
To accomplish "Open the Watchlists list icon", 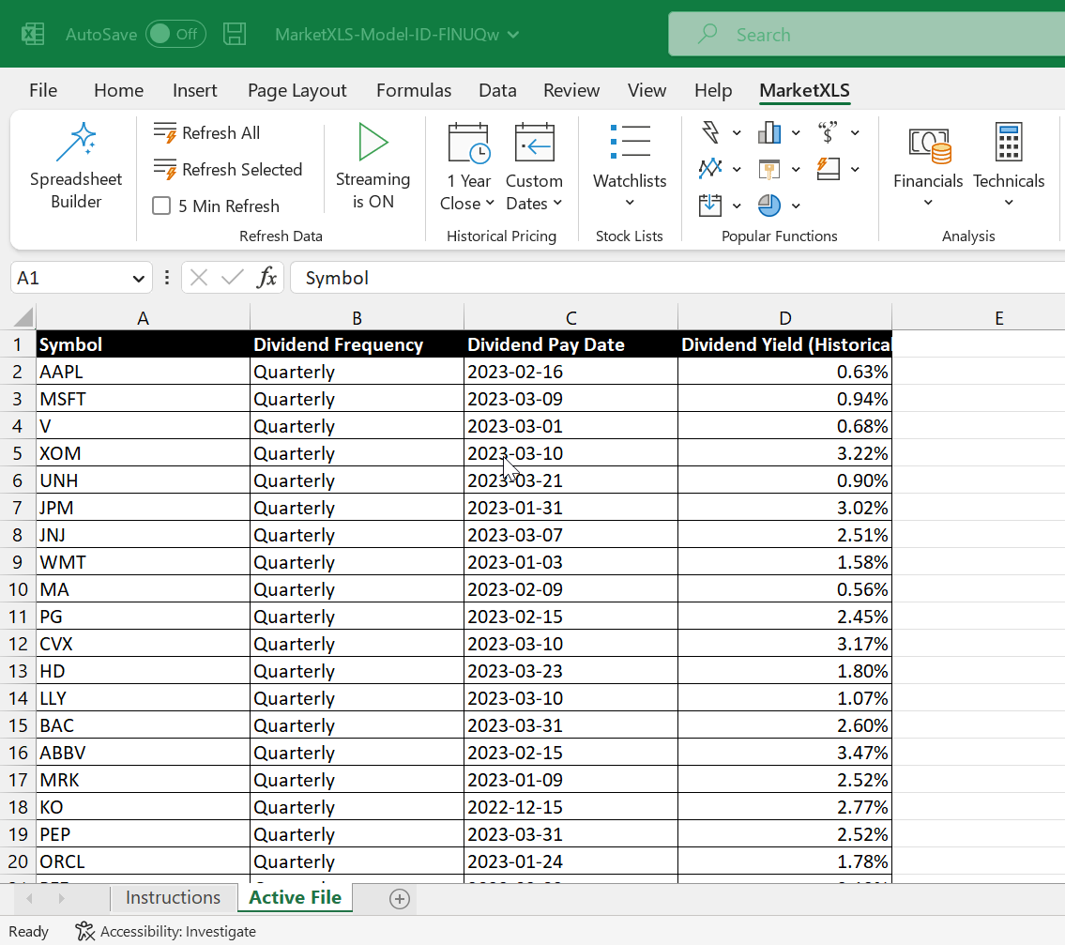I will (x=630, y=142).
